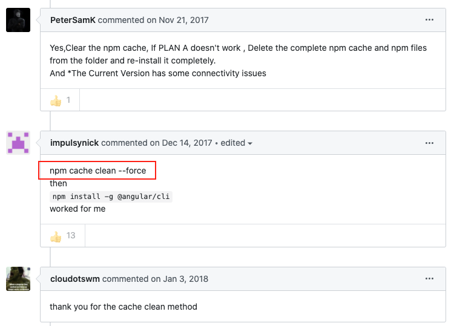Click the Nov 21, 2017 timestamp
The height and width of the screenshot is (326, 454).
[x=183, y=20]
